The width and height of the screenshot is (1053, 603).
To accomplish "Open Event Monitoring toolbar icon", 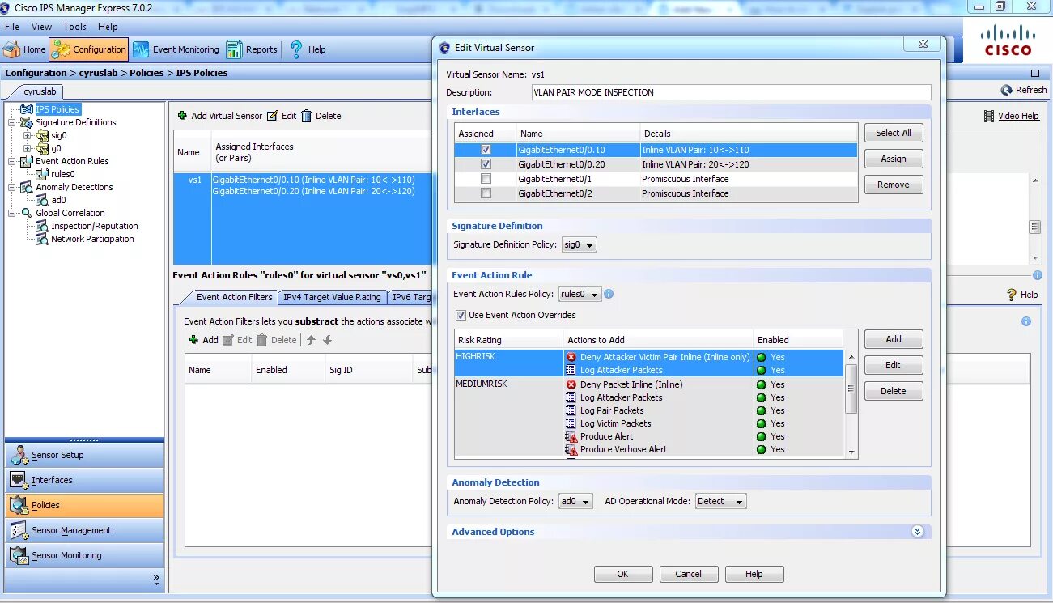I will click(141, 49).
